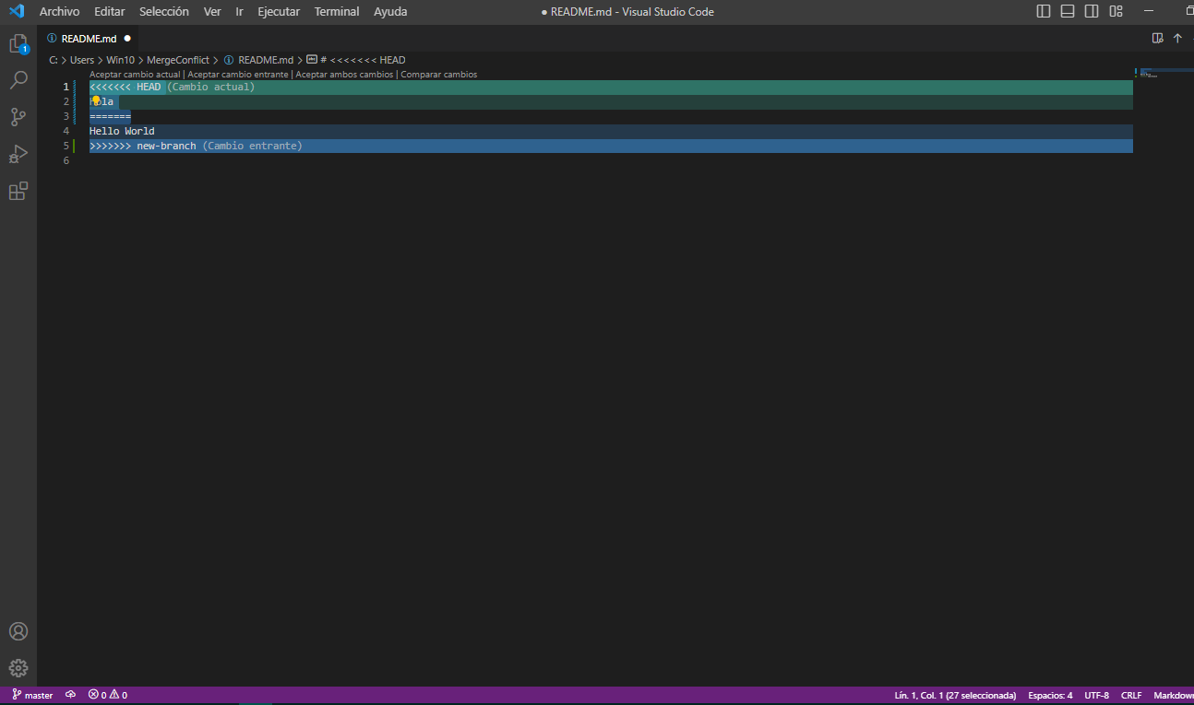Screen dimensions: 1194x705
Task: Toggle the Primary Side Bar visibility
Action: [1043, 11]
